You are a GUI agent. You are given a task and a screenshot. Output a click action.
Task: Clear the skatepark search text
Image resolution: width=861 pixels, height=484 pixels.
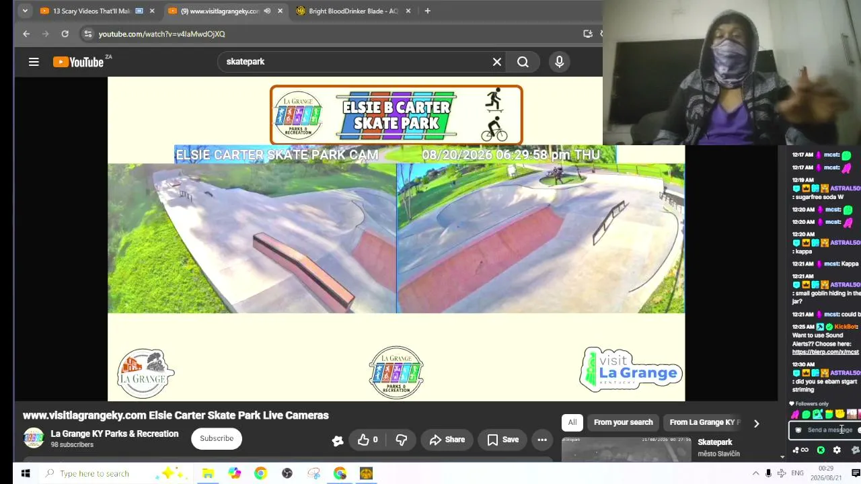[497, 62]
